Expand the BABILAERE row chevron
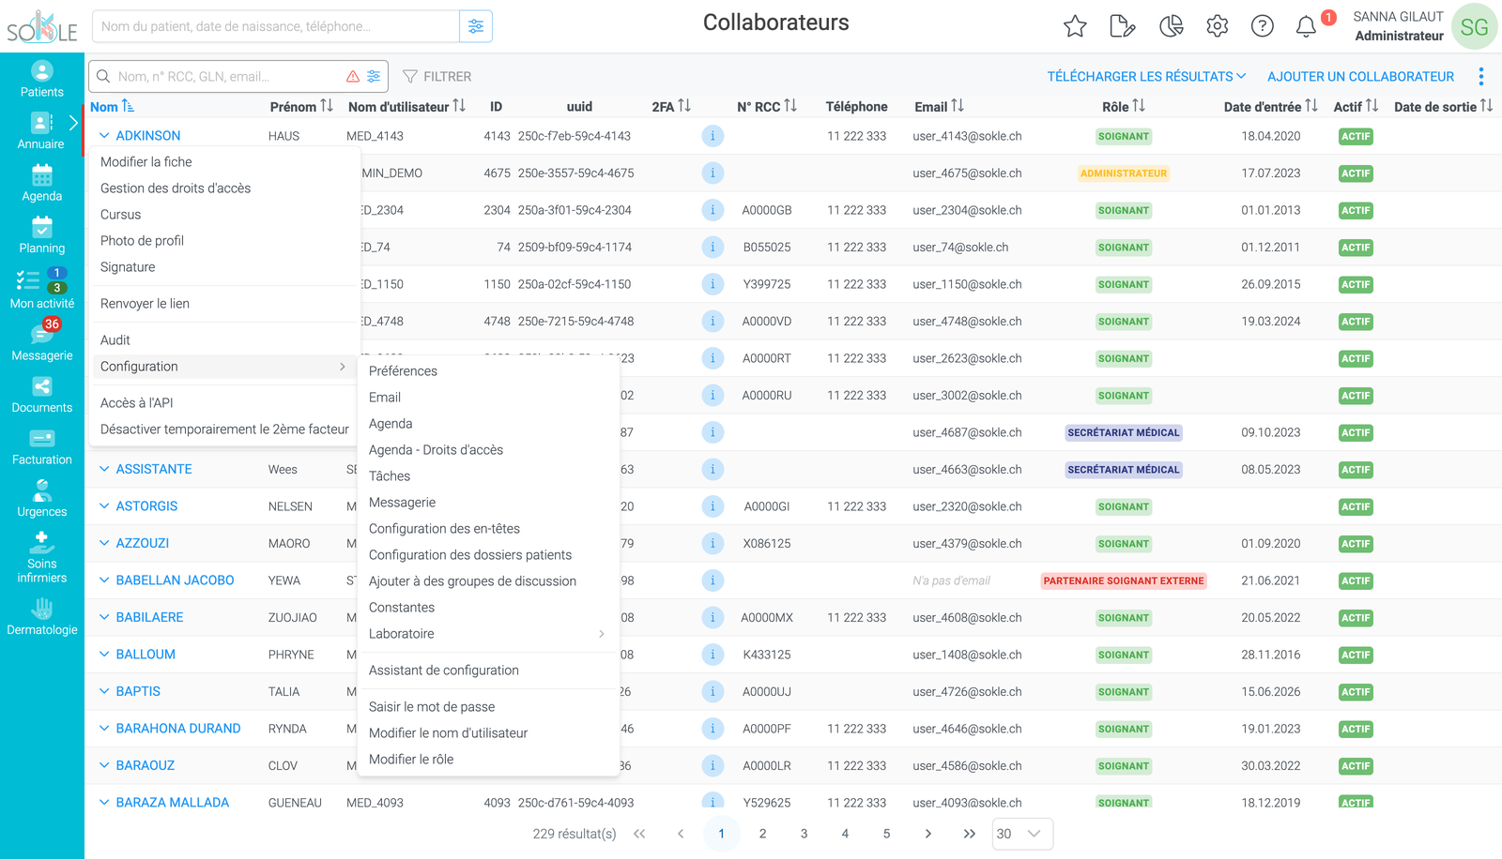Screen dimensions: 1502x859 [104, 617]
